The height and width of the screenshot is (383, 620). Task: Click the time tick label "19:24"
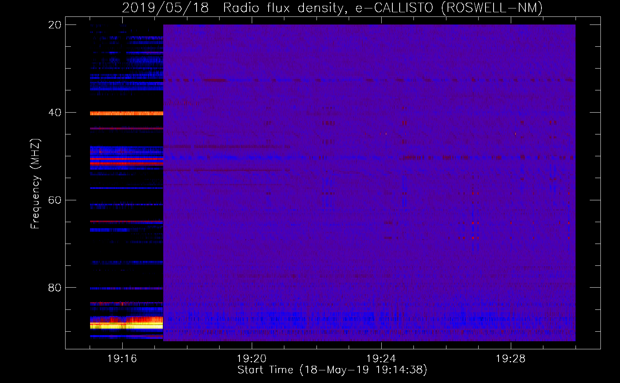[x=381, y=359]
